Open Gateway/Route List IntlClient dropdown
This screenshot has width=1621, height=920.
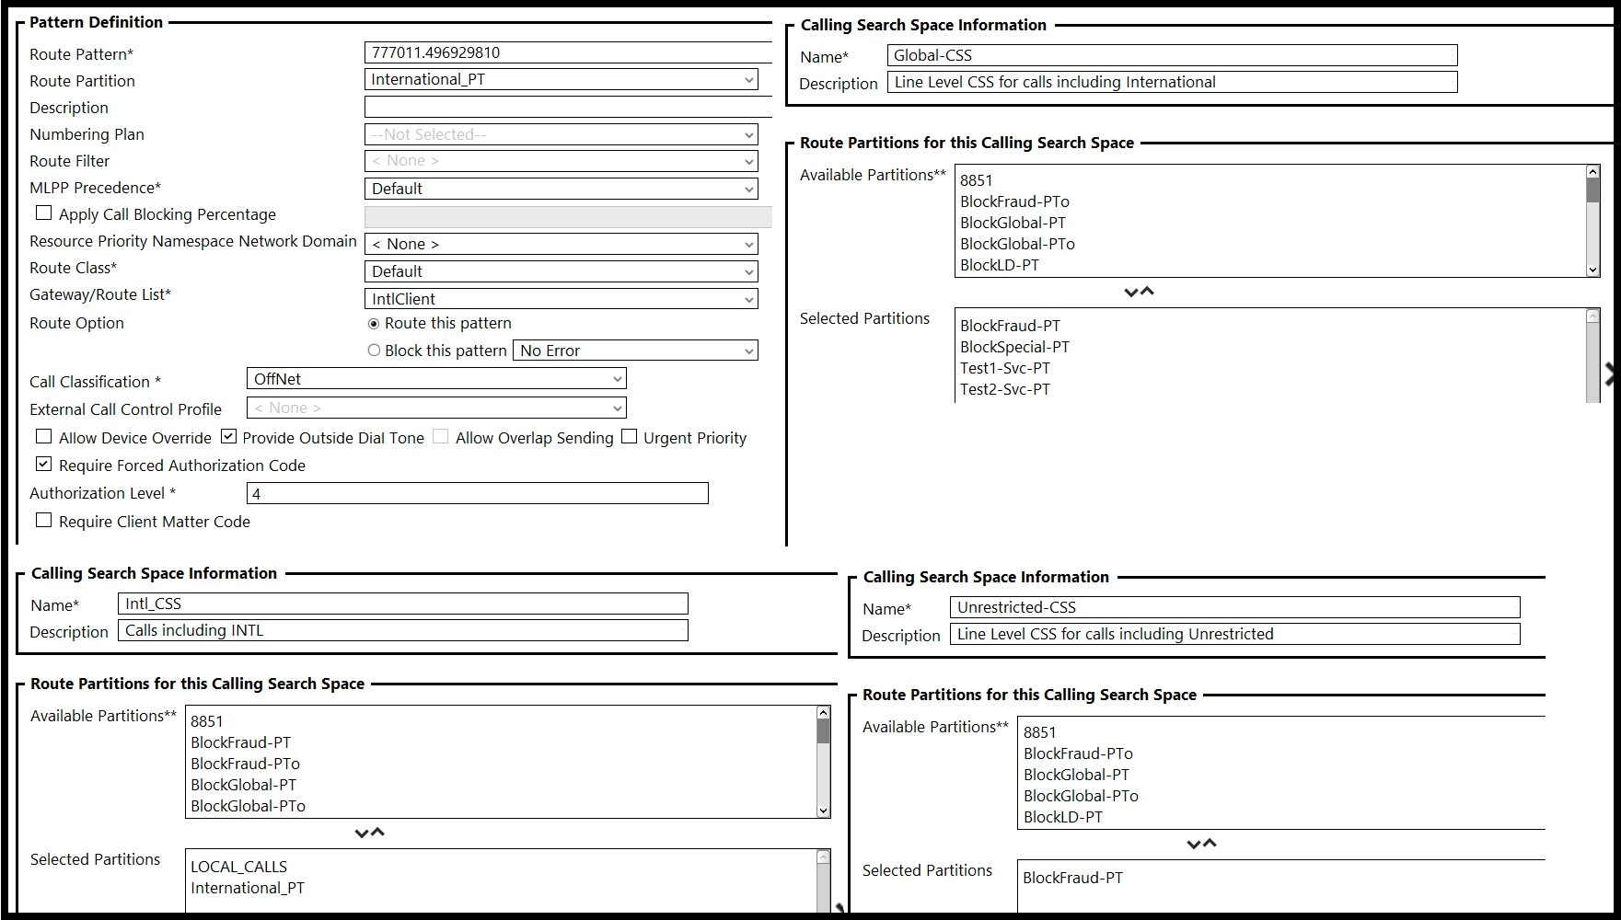coord(562,299)
